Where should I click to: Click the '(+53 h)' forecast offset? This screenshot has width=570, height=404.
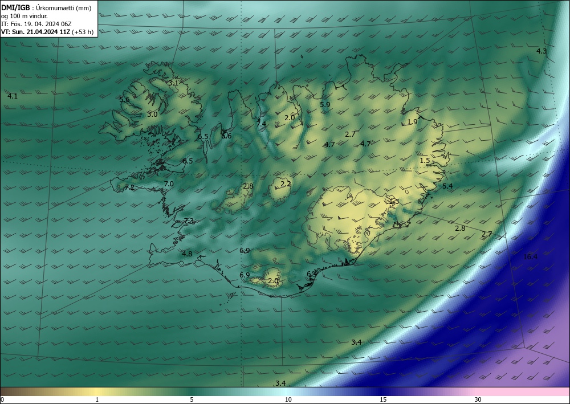(83, 32)
